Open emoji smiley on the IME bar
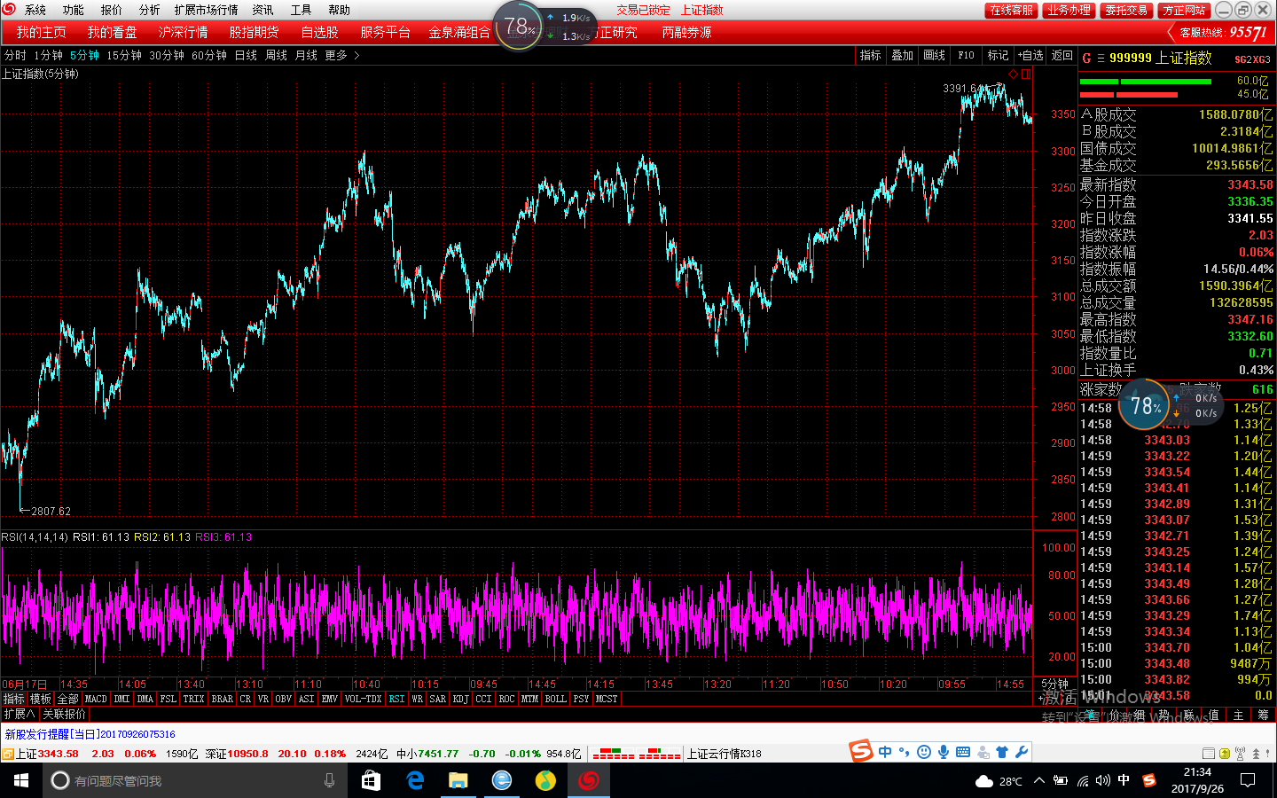1277x798 pixels. coord(924,752)
